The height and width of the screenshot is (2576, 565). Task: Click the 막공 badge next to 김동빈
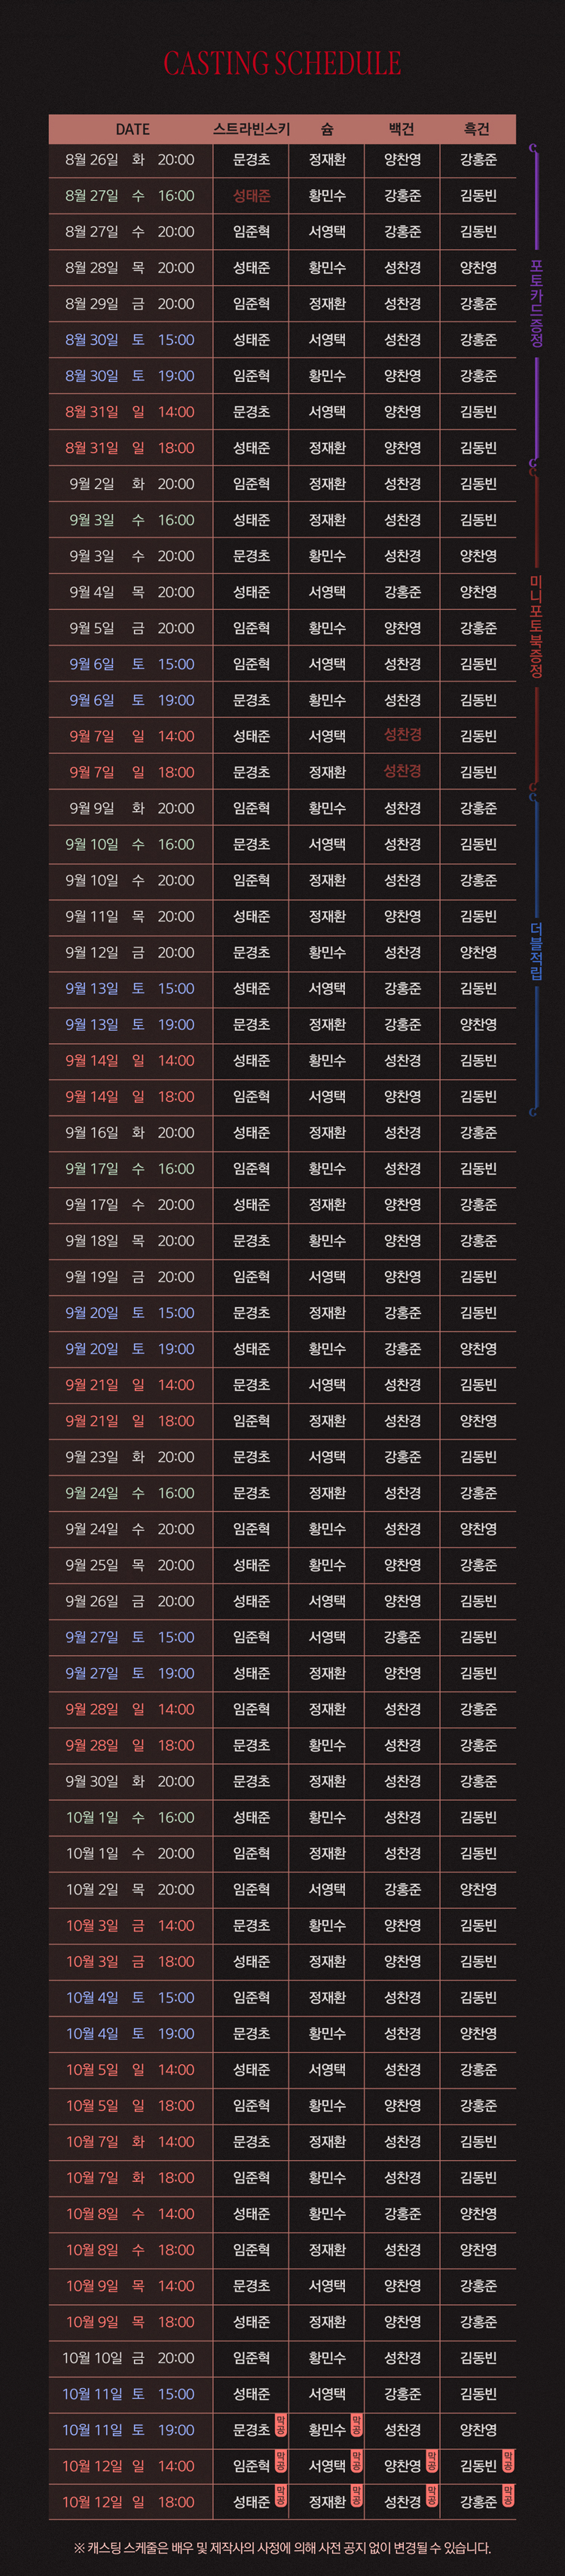tap(508, 2462)
